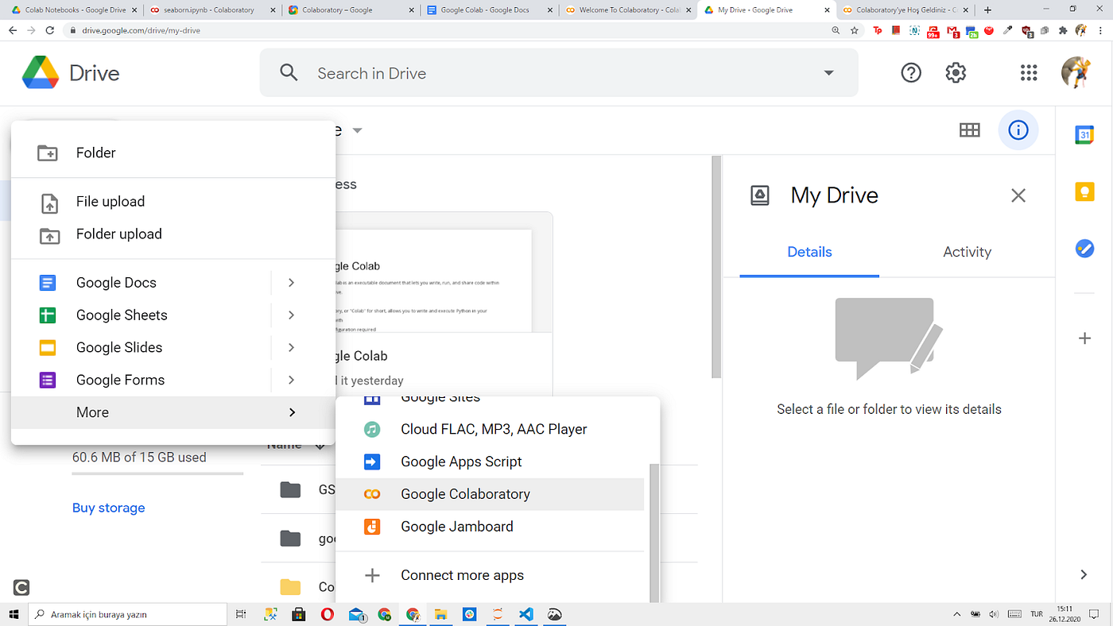Click the Drive address bar URL

coord(142,30)
